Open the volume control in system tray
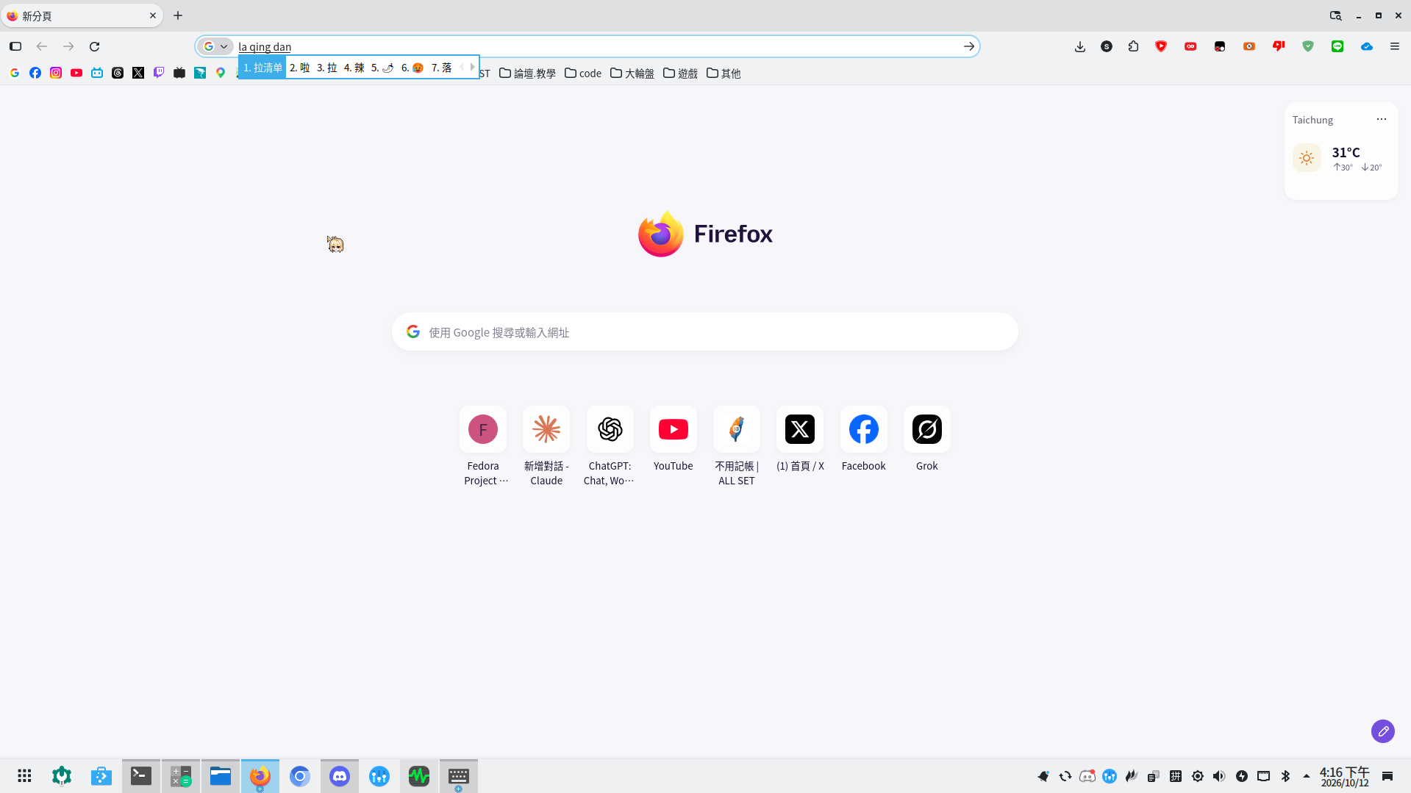 click(x=1219, y=776)
